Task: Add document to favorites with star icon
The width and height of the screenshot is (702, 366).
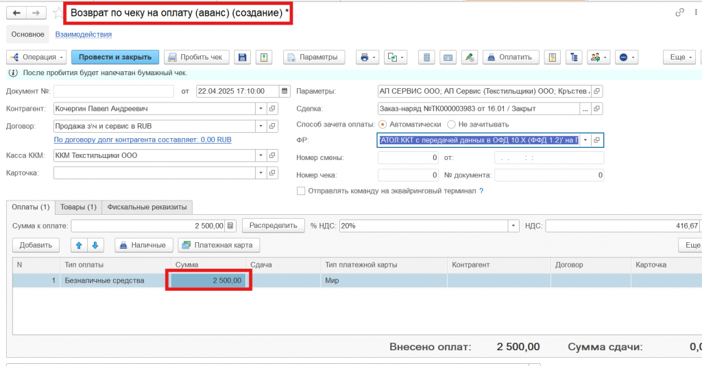Action: [58, 13]
